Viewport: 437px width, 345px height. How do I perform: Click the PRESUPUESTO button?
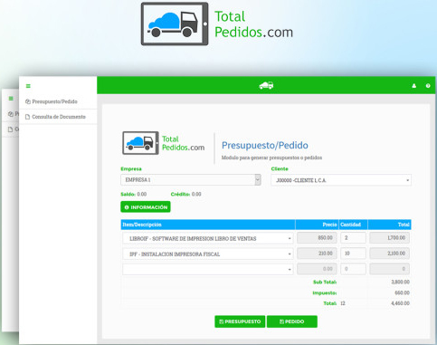[x=240, y=321]
